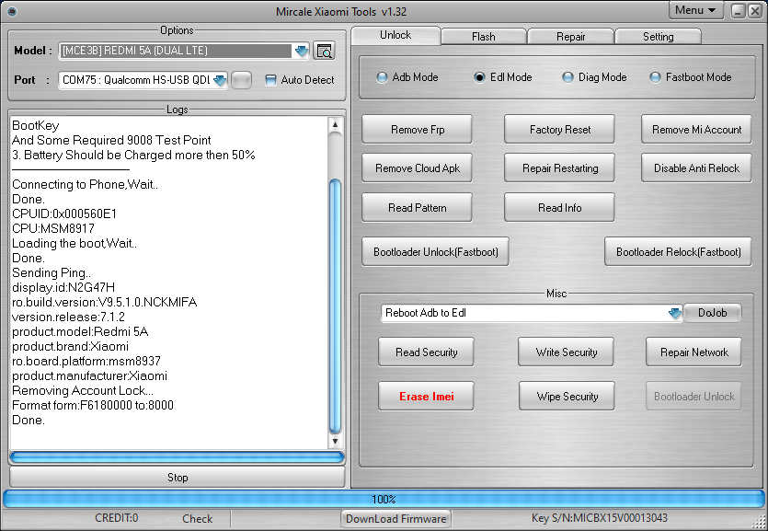Screen dimensions: 768x531
Task: Click Bootloader Unlock(Fastboot) button
Action: 435,252
